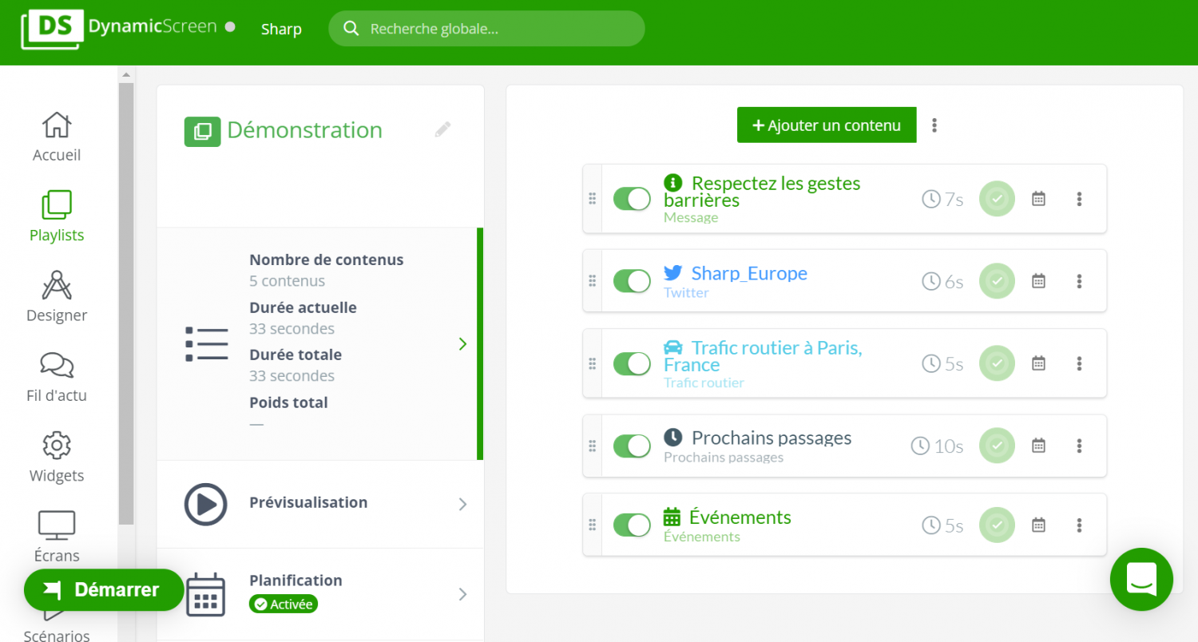Image resolution: width=1198 pixels, height=642 pixels.
Task: Open the Playlists section
Action: [57, 216]
